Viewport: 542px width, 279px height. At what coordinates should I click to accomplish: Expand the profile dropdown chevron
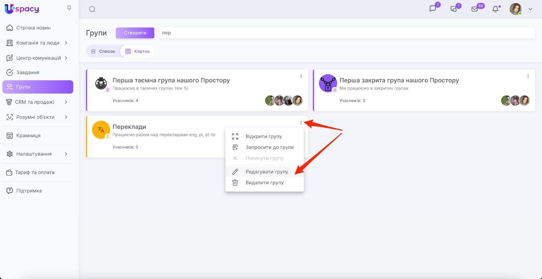point(530,9)
